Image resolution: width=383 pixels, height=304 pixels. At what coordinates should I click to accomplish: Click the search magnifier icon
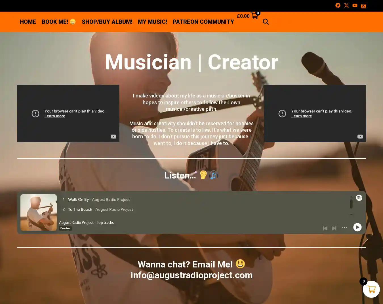(266, 22)
